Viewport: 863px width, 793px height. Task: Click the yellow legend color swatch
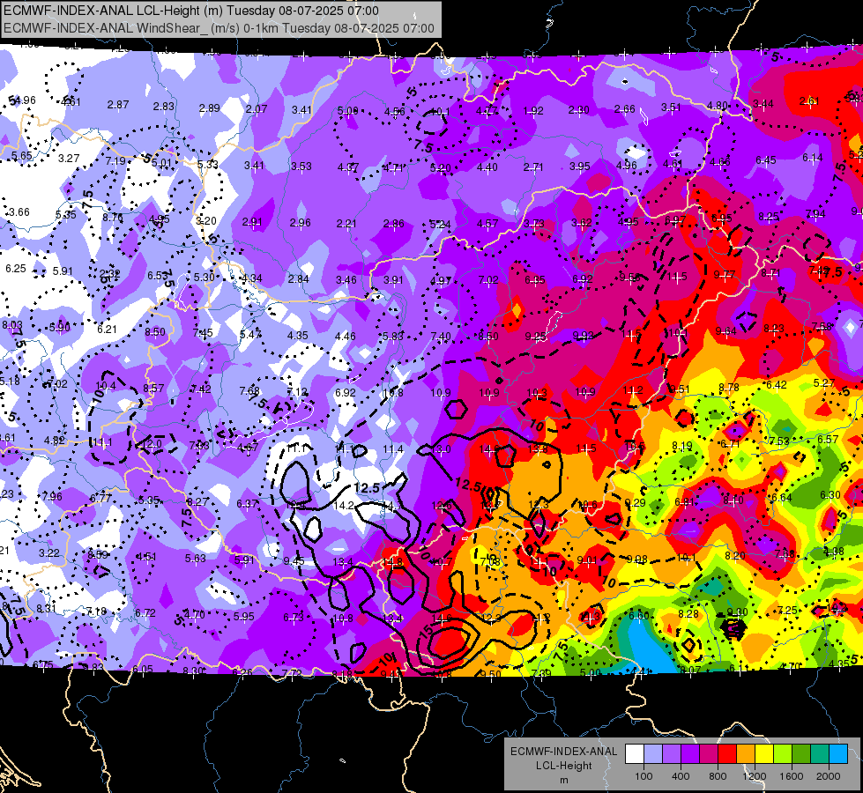point(764,754)
